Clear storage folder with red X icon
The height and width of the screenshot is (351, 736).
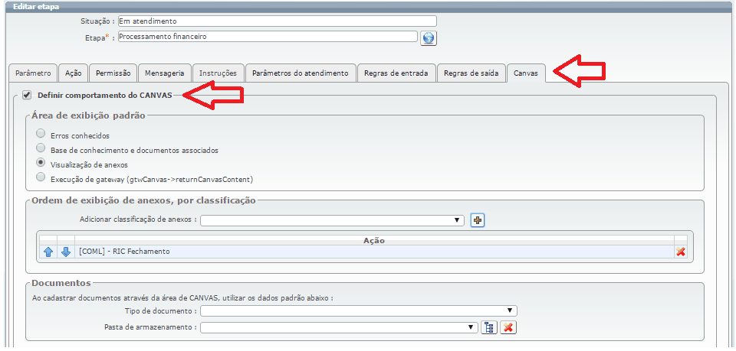click(508, 327)
